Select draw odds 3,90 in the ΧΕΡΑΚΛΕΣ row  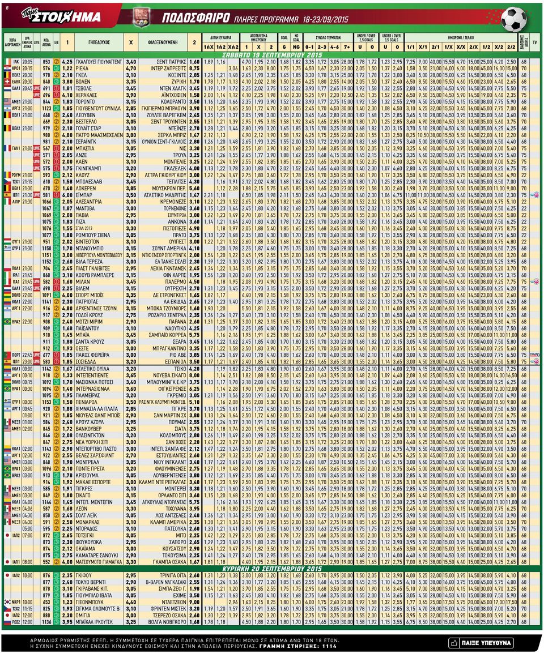131,95
